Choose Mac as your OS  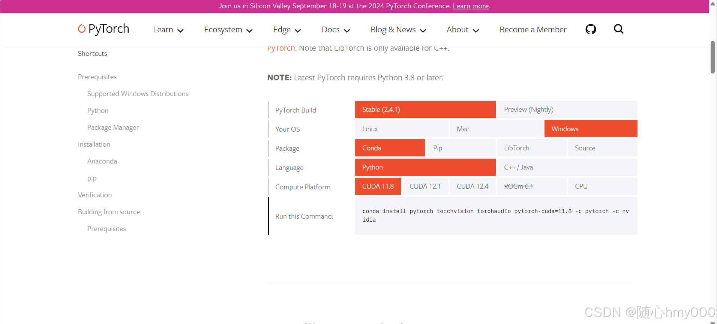pos(496,129)
